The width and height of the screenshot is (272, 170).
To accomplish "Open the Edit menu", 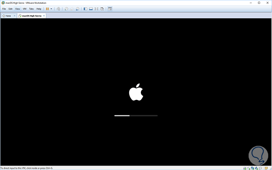I will [10, 9].
